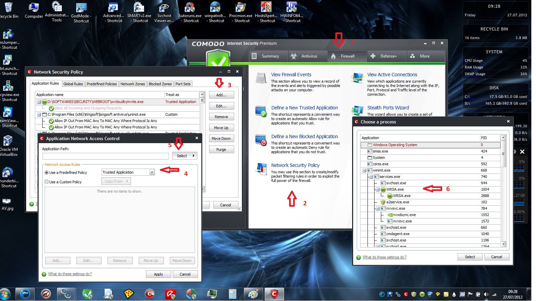Image resolution: width=536 pixels, height=301 pixels.
Task: Open Network Security Policy shortcut icon
Action: pos(261,169)
